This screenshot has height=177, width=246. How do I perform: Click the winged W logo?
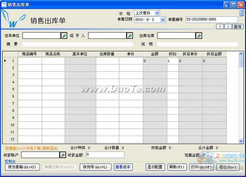(x=11, y=19)
